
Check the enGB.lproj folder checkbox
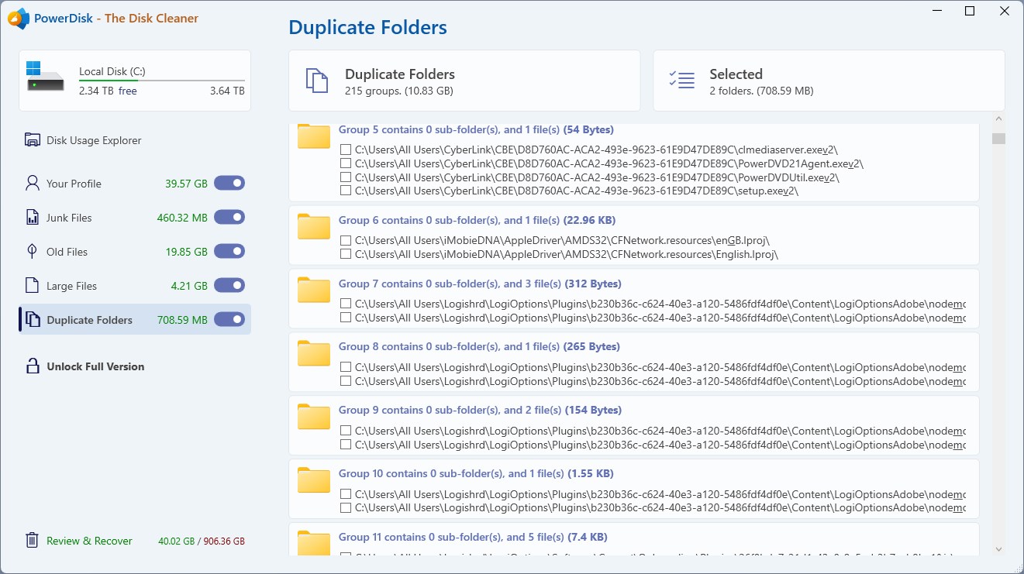tap(346, 240)
